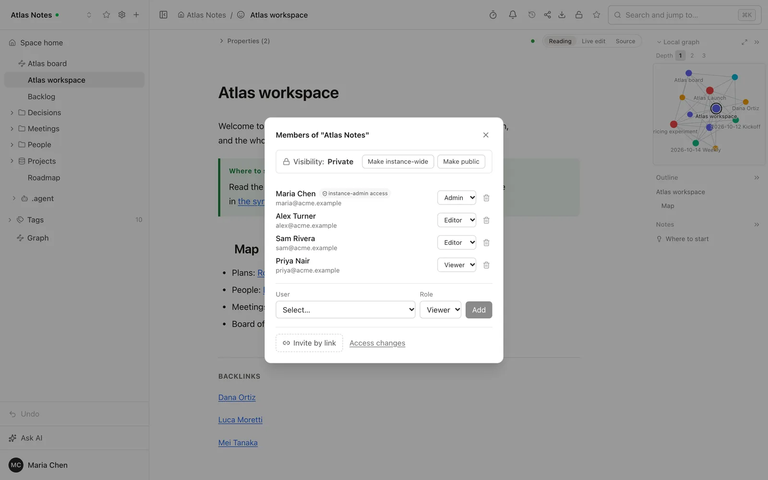Collapse the Notes section
The width and height of the screenshot is (768, 480).
click(756, 225)
